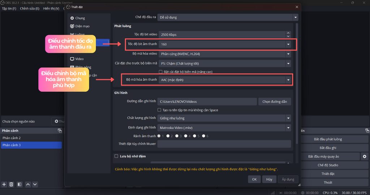Click the Chưa chọn nguồn nào label
370x195 pixels.
(18, 121)
